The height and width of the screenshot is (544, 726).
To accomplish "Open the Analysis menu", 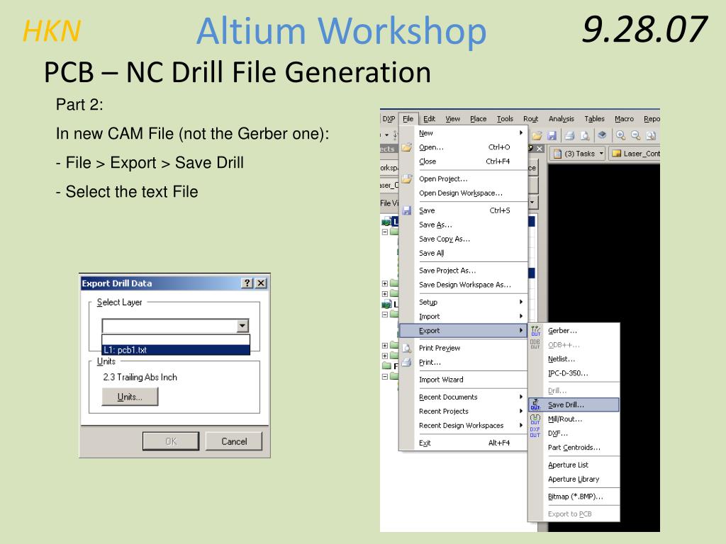I will (x=562, y=119).
